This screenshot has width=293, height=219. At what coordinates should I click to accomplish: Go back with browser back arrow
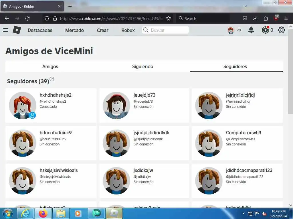pyautogui.click(x=7, y=19)
